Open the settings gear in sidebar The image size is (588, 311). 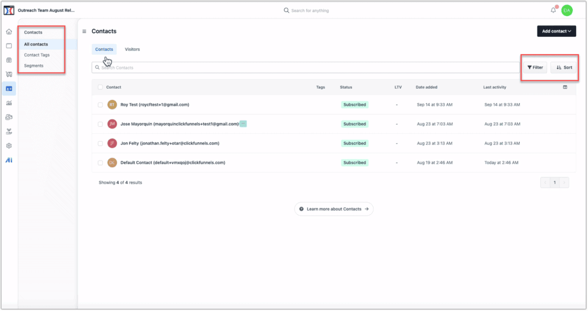[9, 146]
